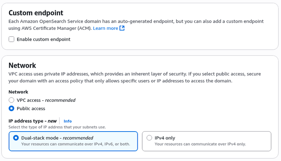Image resolution: width=281 pixels, height=161 pixels.
Task: Select the VPC access radio button
Action: pyautogui.click(x=12, y=100)
